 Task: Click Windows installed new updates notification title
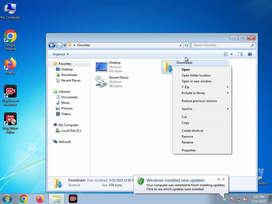(x=175, y=180)
